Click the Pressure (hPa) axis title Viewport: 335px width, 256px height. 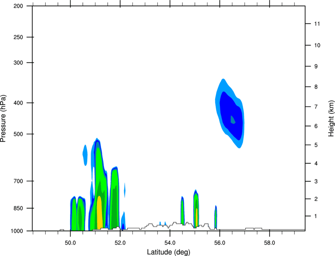3,119
